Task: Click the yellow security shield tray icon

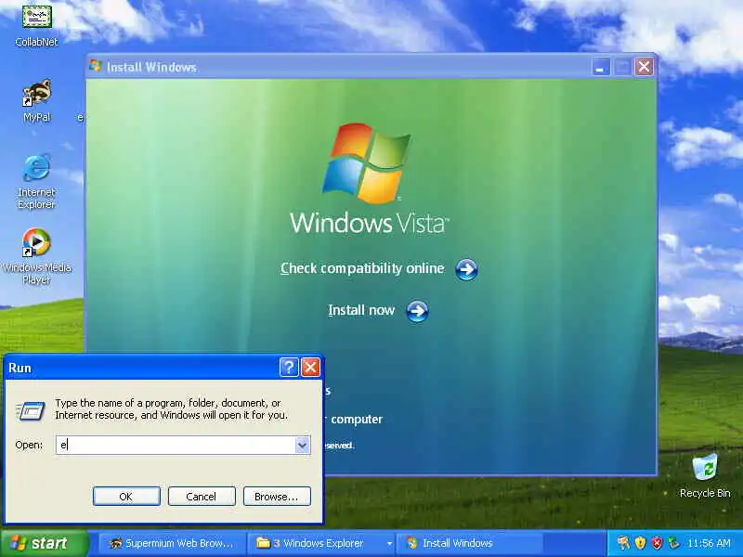Action: [x=640, y=543]
